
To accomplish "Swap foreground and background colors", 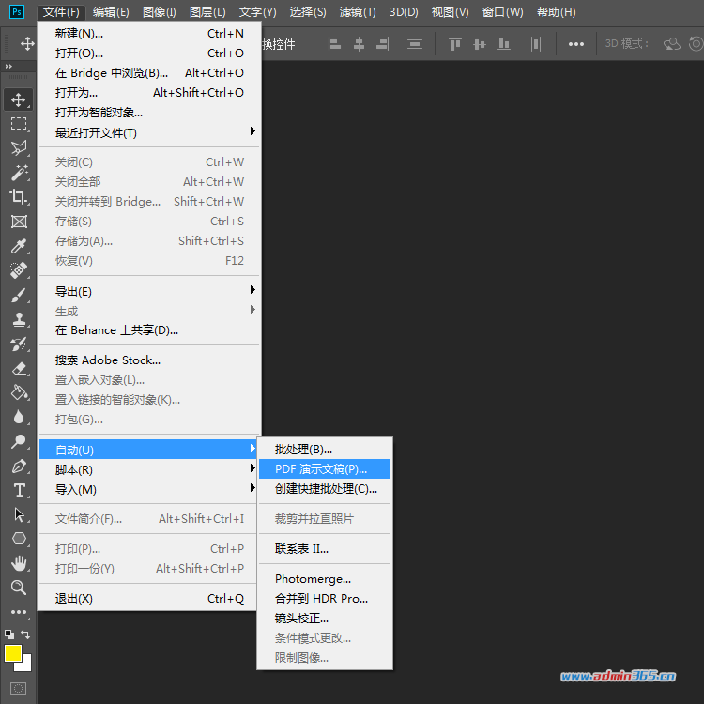I will tap(25, 634).
